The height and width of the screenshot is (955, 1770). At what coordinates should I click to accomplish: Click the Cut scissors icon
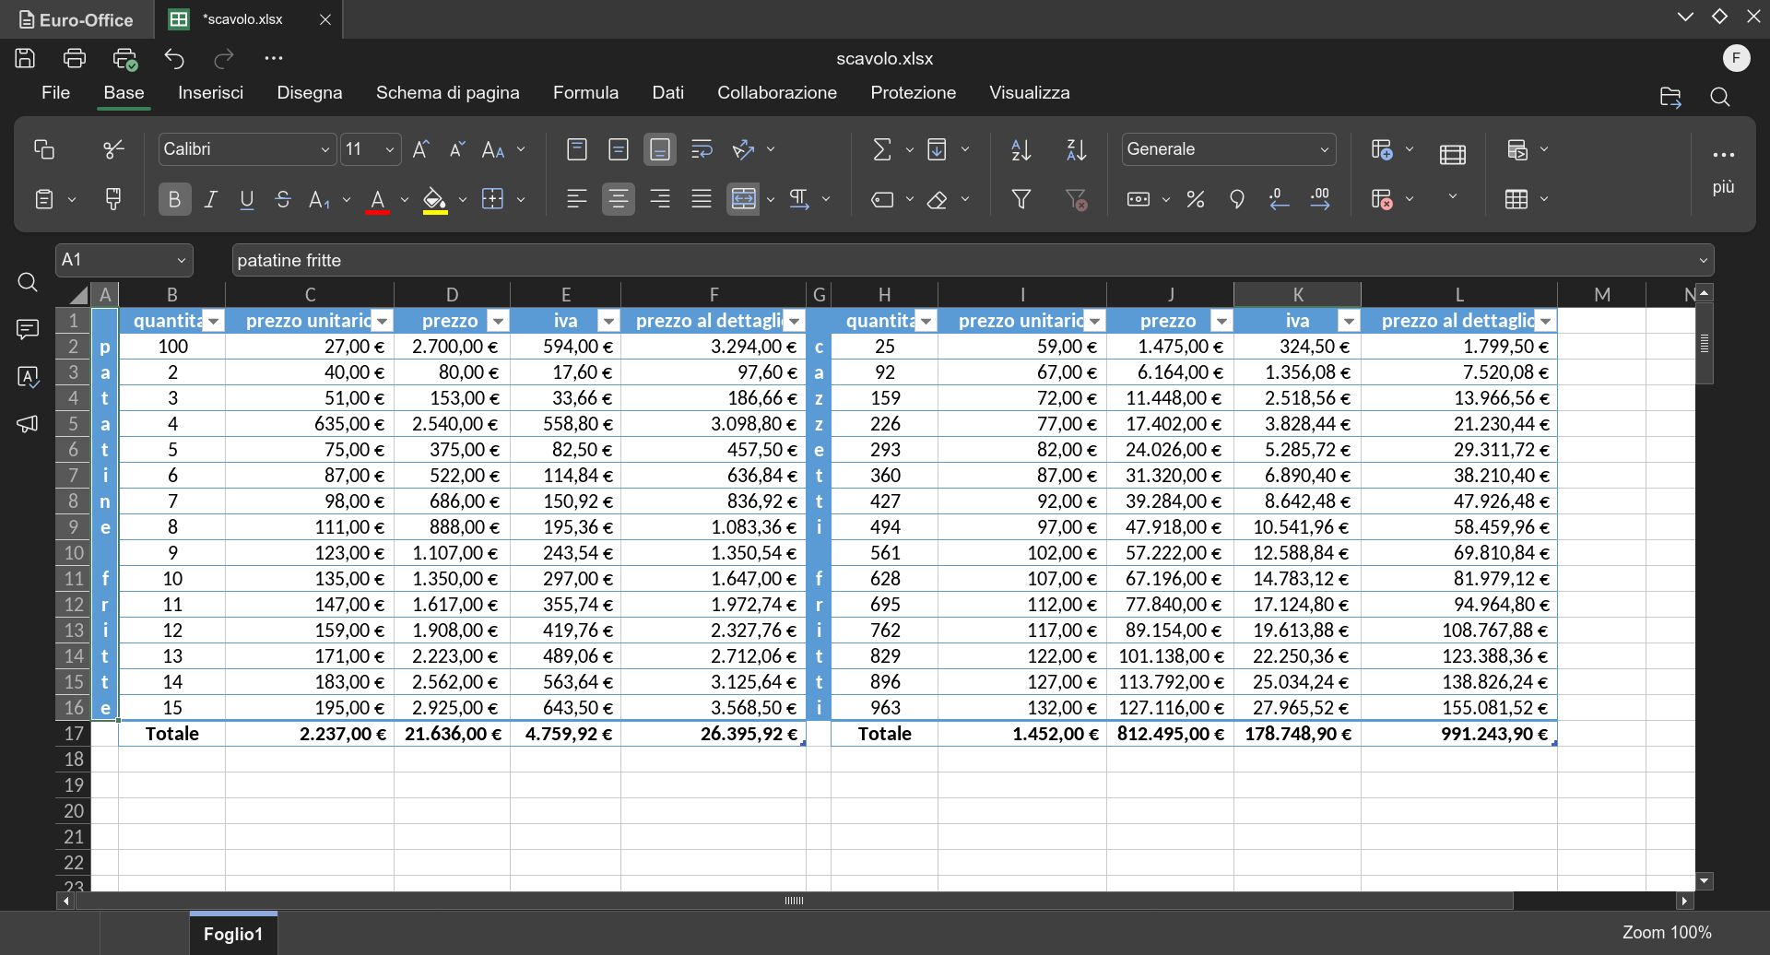pos(113,149)
